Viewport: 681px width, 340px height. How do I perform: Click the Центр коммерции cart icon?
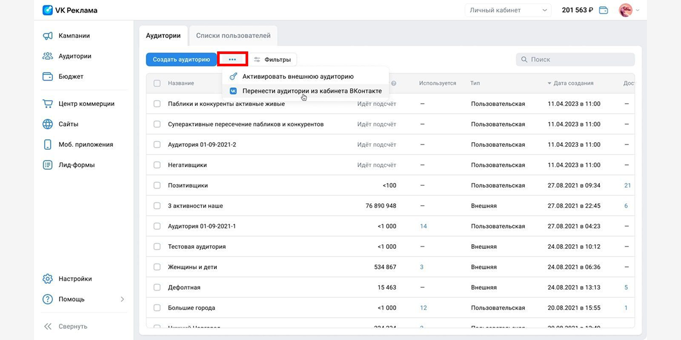point(48,104)
